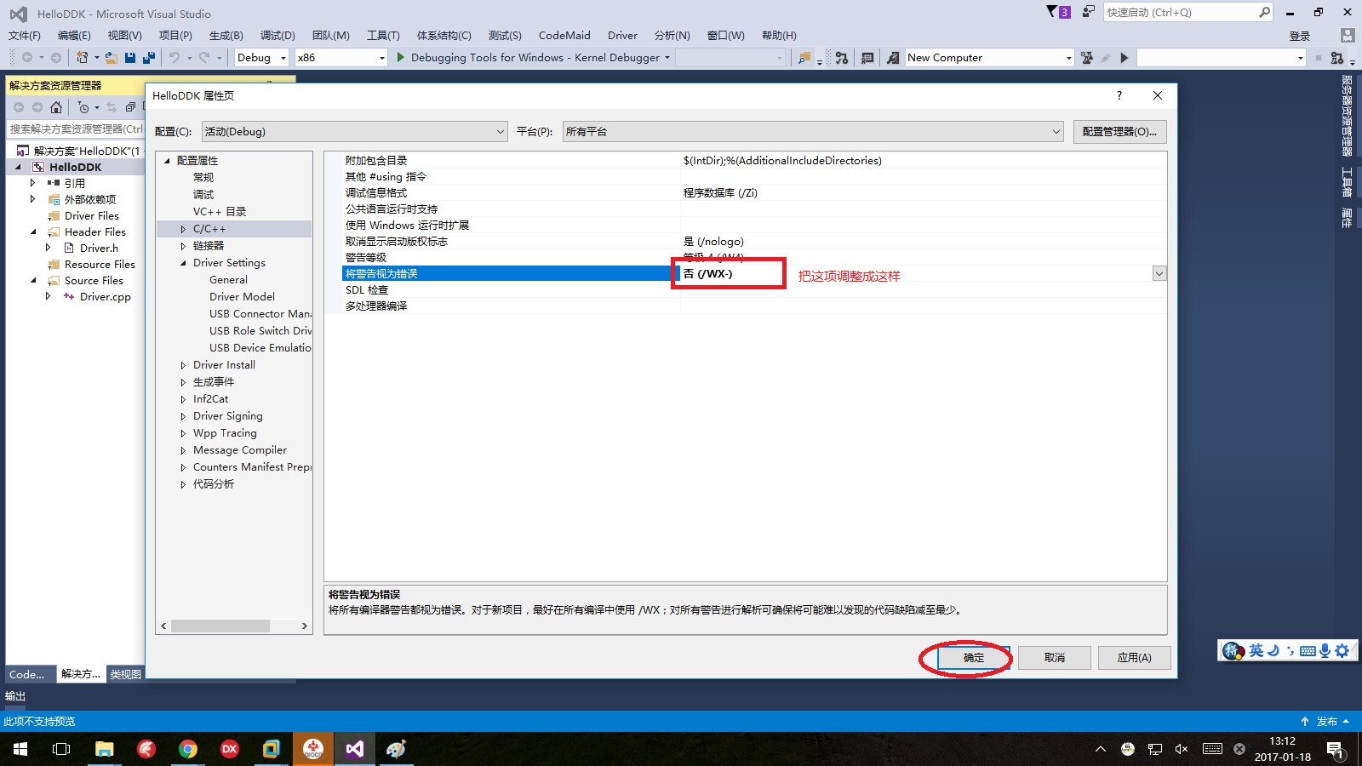Click the send feedback icon
Viewport: 1362px width, 766px height.
coord(1089,12)
